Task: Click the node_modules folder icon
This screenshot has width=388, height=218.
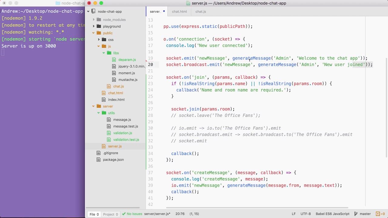Action: (99, 20)
